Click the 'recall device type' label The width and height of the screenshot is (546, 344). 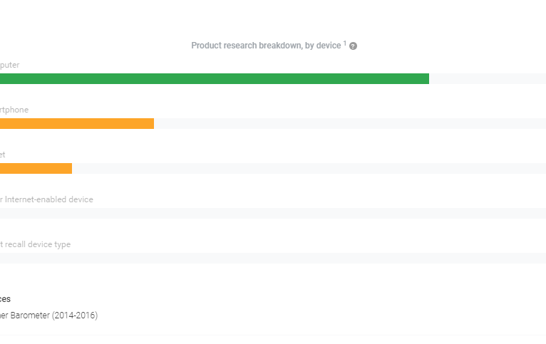36,244
